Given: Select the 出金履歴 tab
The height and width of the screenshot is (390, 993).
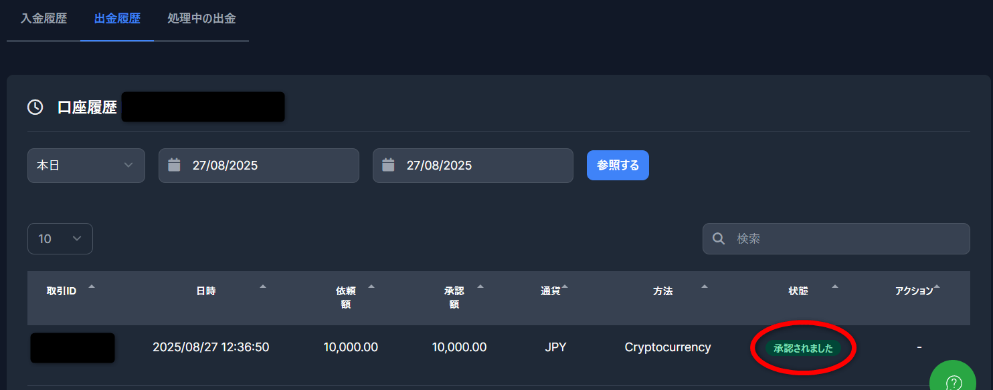Looking at the screenshot, I should 117,19.
